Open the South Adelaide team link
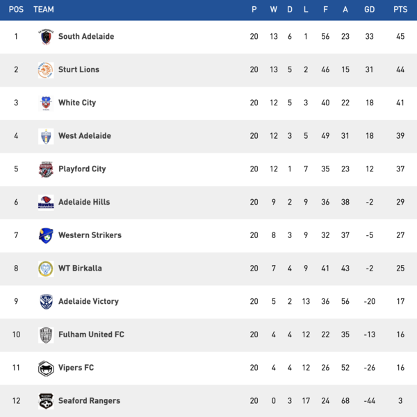417x417 pixels. [86, 37]
